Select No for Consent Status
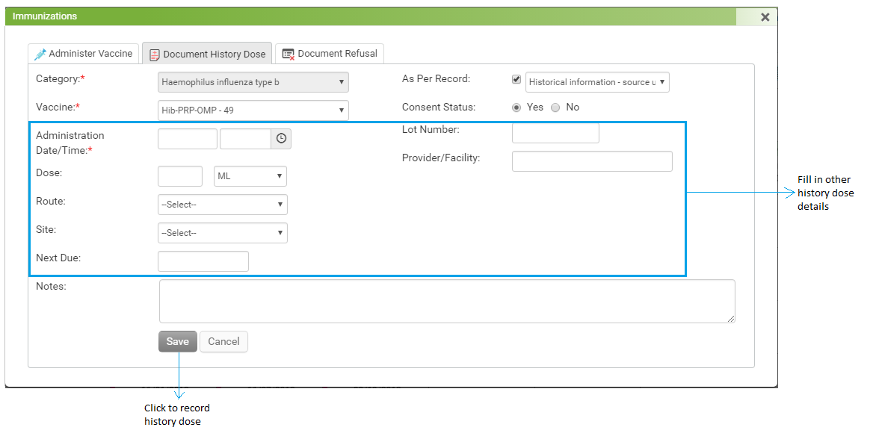Image resolution: width=876 pixels, height=439 pixels. click(x=555, y=108)
